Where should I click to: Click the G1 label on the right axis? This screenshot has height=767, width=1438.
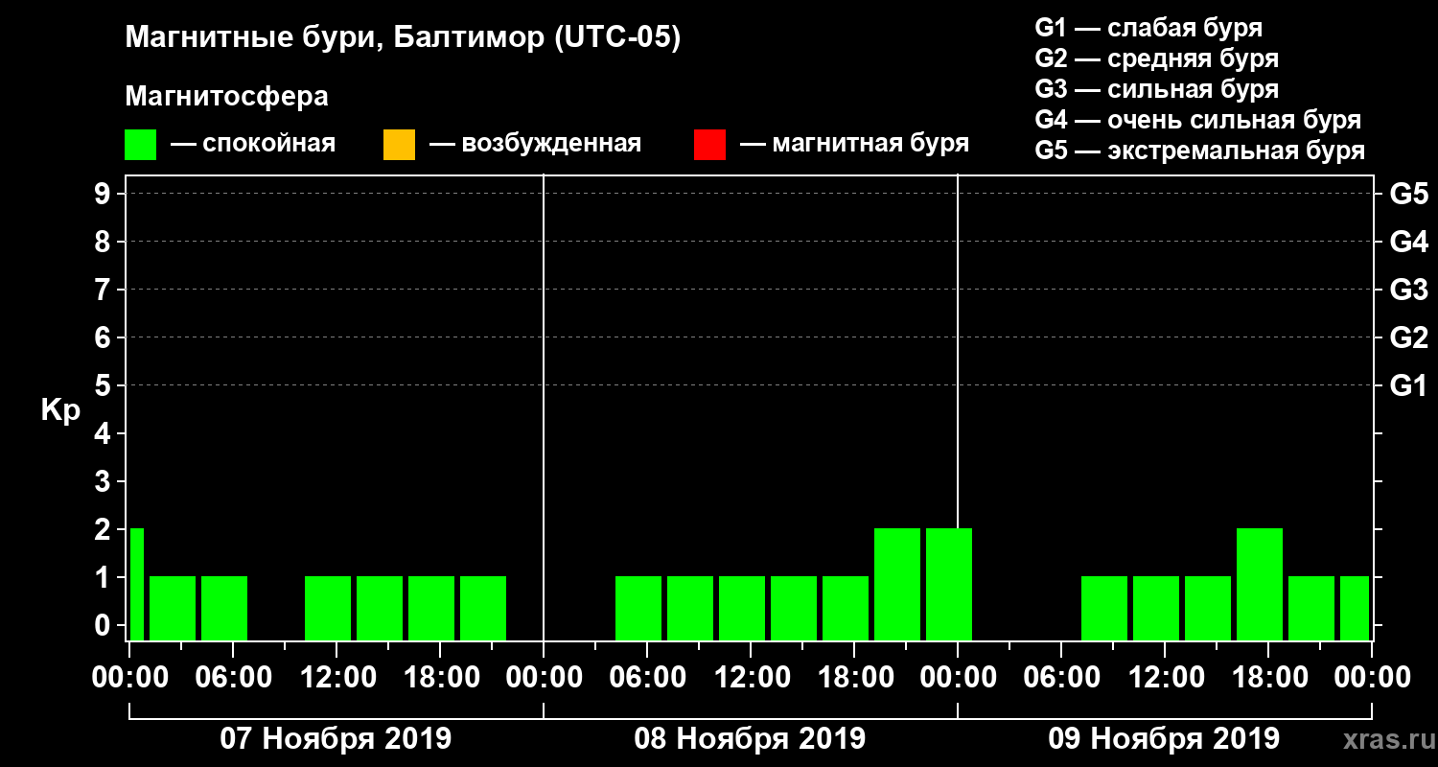(1408, 385)
